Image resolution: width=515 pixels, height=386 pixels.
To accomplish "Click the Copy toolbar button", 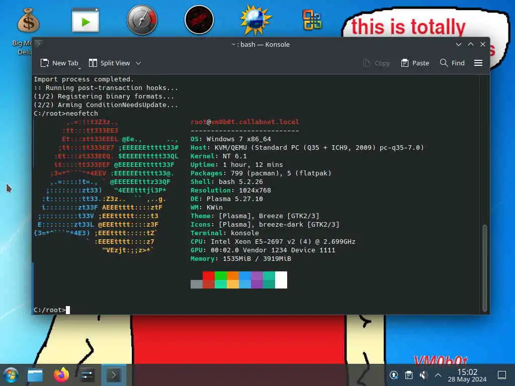I will click(376, 63).
